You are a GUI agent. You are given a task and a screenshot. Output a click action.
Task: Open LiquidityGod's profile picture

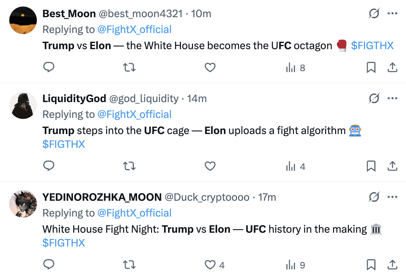pyautogui.click(x=23, y=105)
